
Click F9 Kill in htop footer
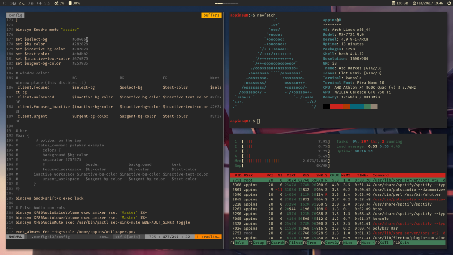pyautogui.click(x=384, y=243)
